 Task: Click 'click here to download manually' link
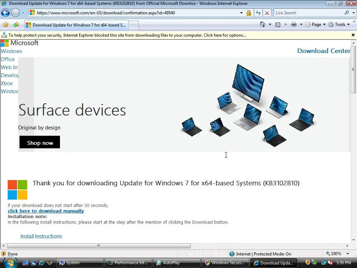[46, 211]
